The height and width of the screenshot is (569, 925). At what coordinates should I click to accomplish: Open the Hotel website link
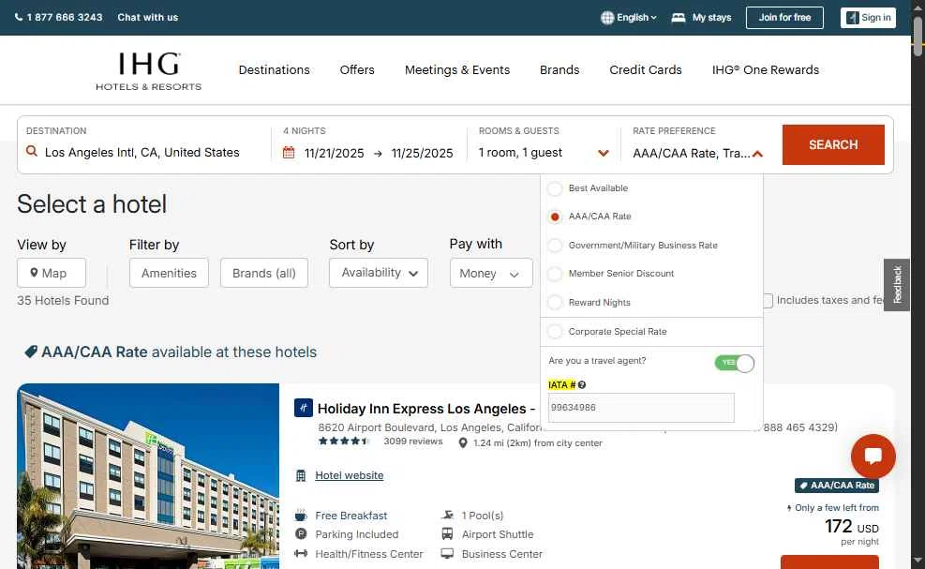coord(350,476)
